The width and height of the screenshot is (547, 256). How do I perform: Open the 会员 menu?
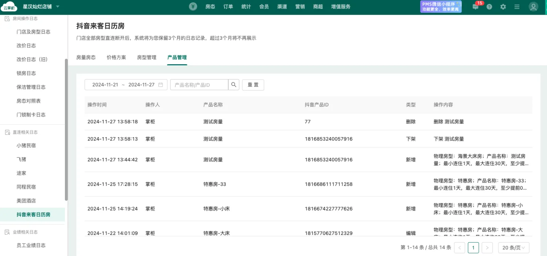coord(264,7)
